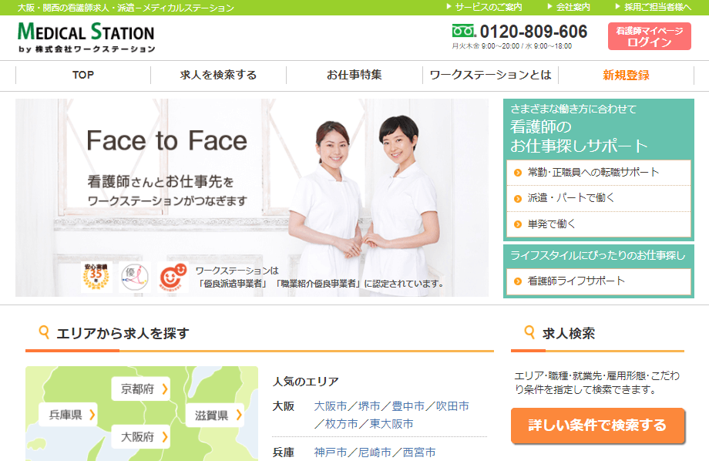Click the Medical Station logo
The image size is (709, 461).
pos(86,37)
